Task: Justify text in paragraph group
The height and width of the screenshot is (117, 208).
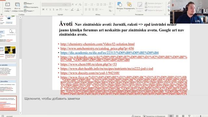Action: (x=96, y=9)
